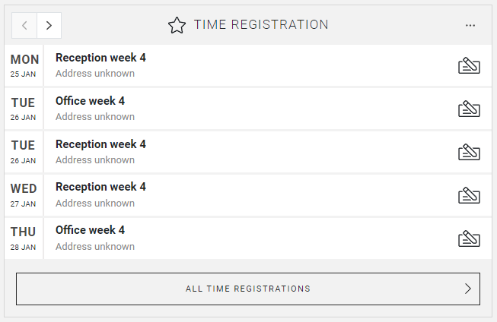Edit Wednesday 27 Jan Reception week 4 registration
Image resolution: width=497 pixels, height=322 pixels.
pyautogui.click(x=469, y=195)
